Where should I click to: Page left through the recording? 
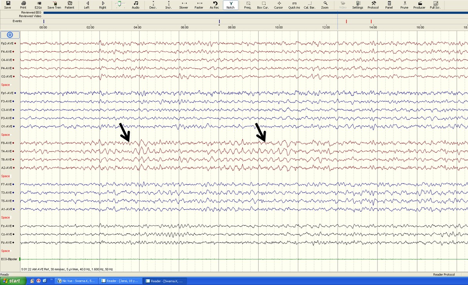tap(87, 5)
